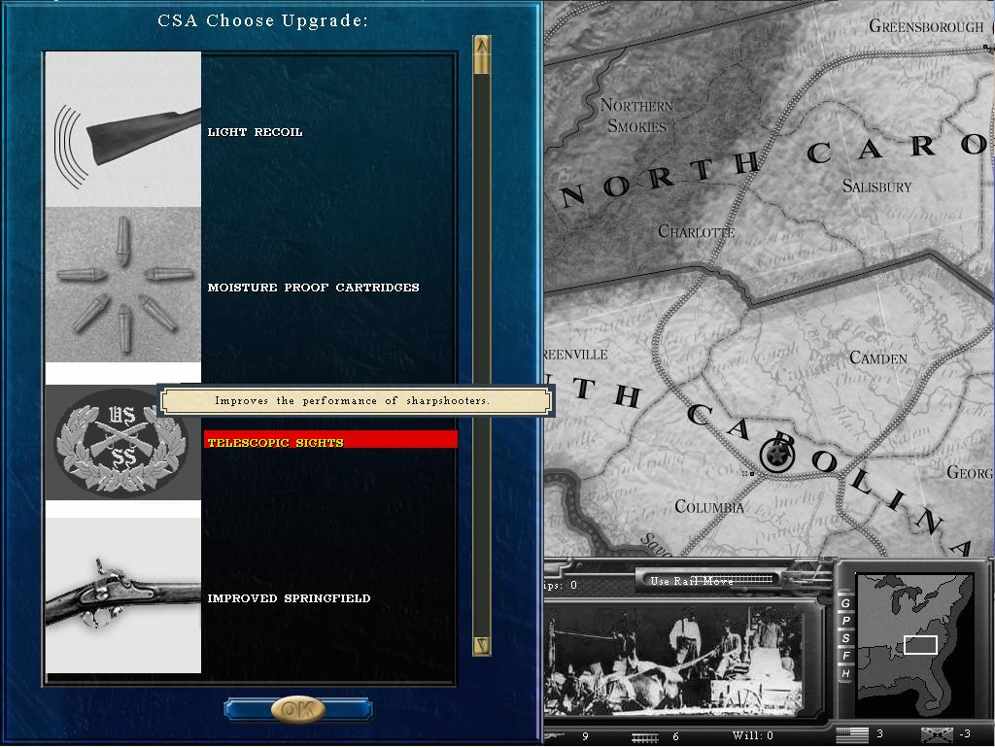Viewport: 995px width, 748px height.
Task: Click the Union flag icon in status bar
Action: [x=851, y=734]
